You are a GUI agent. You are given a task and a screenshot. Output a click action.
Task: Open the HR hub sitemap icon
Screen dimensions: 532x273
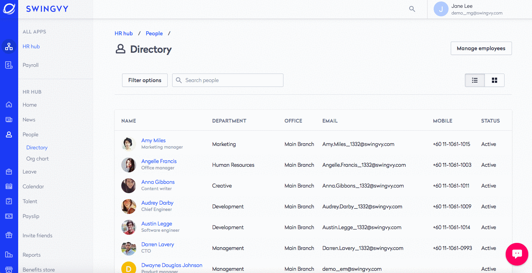[9, 47]
